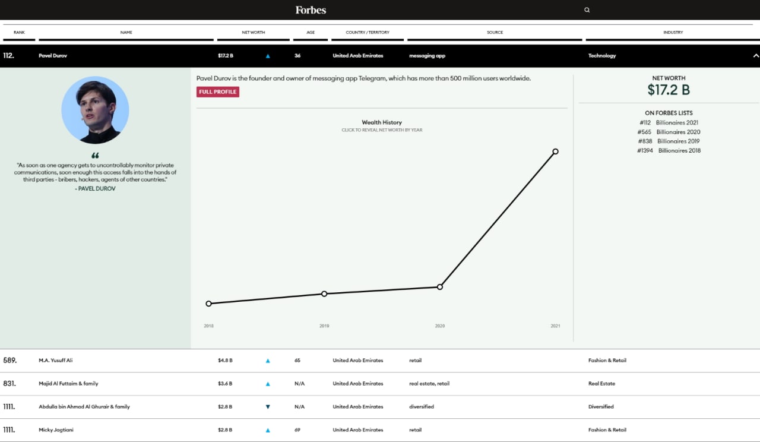Click Micky Jagtiani's up arrow

tap(268, 430)
